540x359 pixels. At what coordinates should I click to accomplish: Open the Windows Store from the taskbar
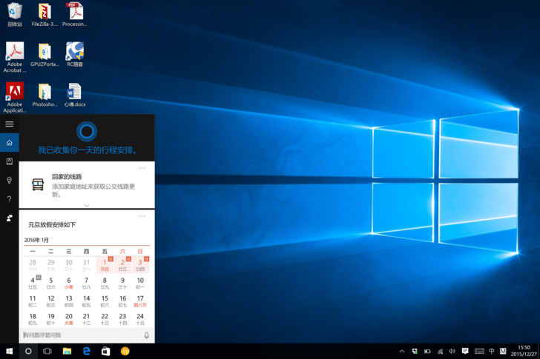point(105,352)
